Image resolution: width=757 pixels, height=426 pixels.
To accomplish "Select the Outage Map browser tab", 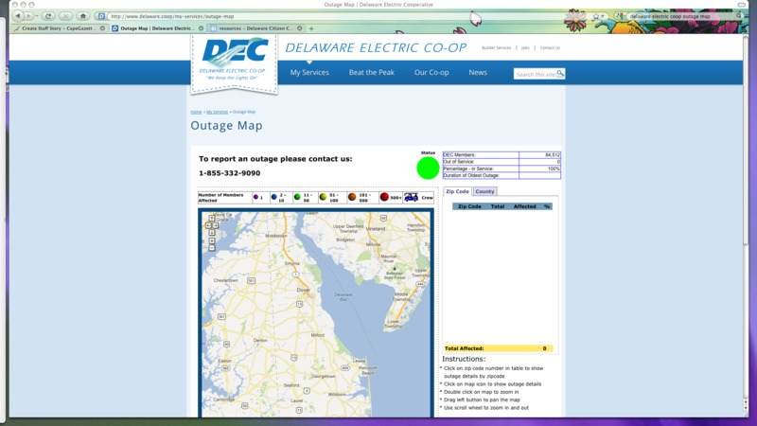I will (x=157, y=28).
